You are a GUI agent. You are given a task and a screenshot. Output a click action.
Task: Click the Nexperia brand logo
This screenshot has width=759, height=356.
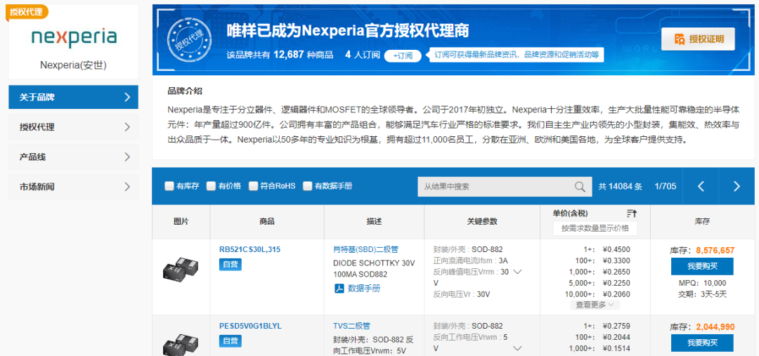[74, 37]
